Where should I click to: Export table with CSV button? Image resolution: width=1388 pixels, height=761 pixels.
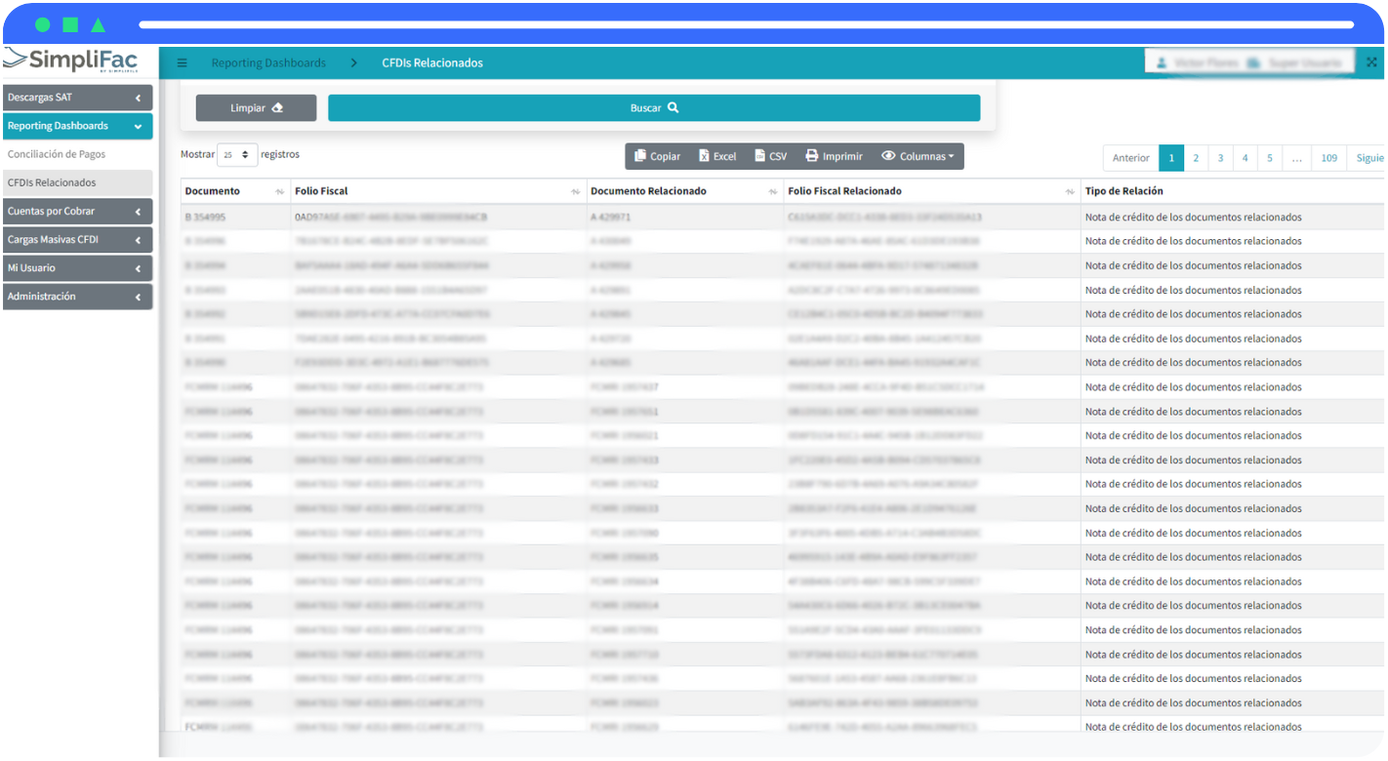click(x=770, y=156)
